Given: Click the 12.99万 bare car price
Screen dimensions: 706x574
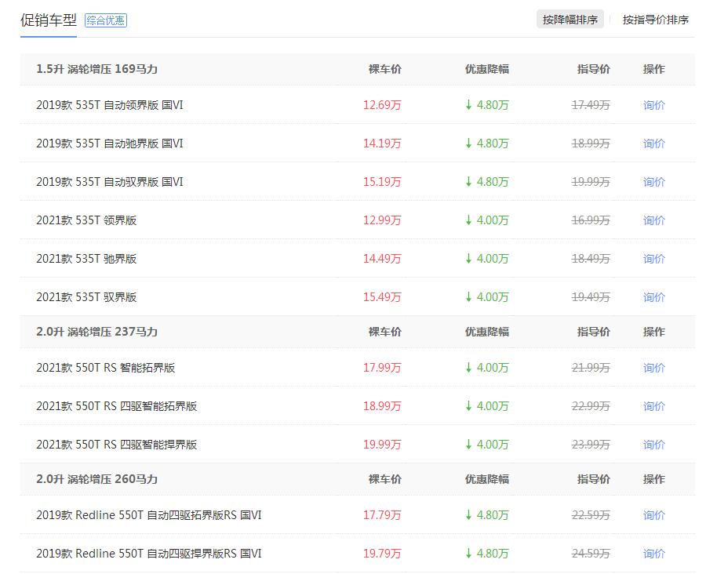Looking at the screenshot, I should pyautogui.click(x=382, y=220).
